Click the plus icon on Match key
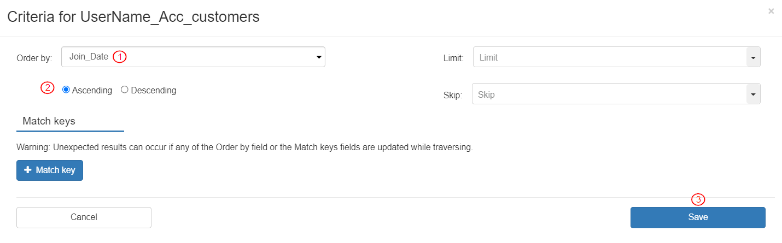This screenshot has height=243, width=782. [x=28, y=170]
